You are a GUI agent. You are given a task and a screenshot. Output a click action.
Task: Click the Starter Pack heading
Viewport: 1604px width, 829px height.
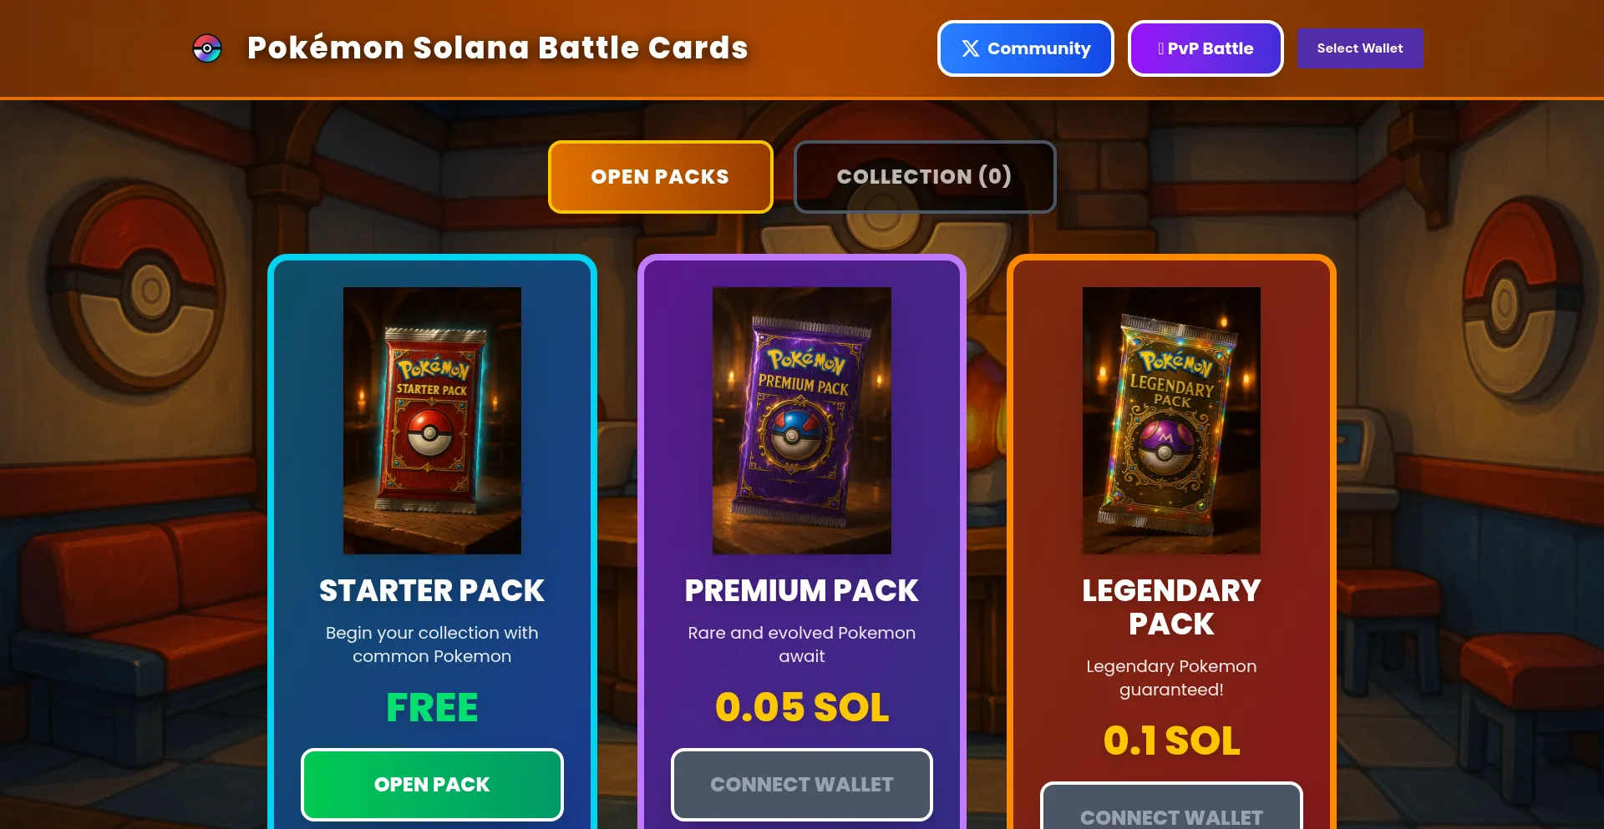click(432, 591)
